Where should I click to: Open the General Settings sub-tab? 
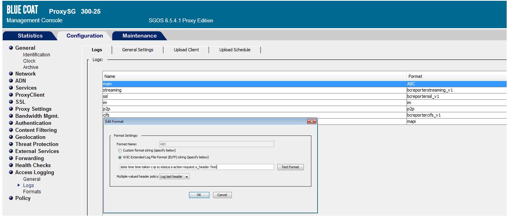pyautogui.click(x=138, y=50)
